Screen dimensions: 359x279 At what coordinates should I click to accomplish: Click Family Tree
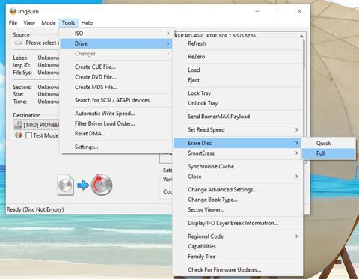238,257
